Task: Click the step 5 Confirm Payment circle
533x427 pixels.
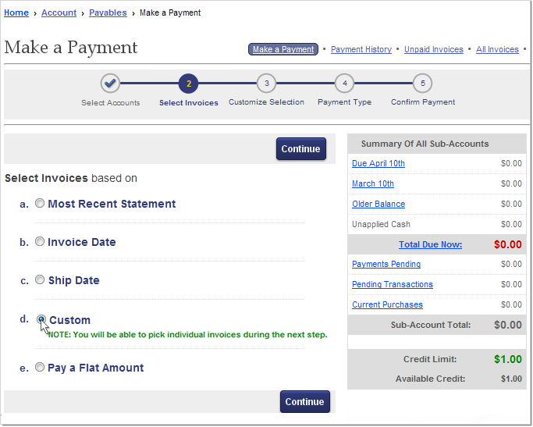Action: coord(422,84)
